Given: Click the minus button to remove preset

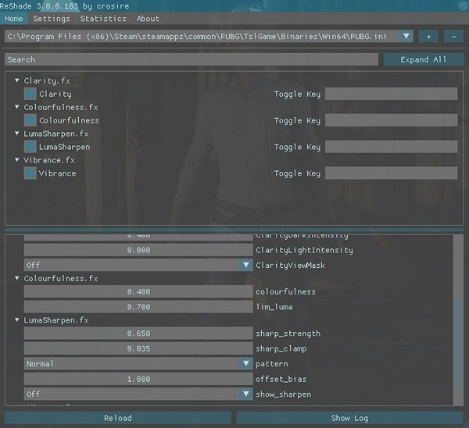Looking at the screenshot, I should (453, 36).
